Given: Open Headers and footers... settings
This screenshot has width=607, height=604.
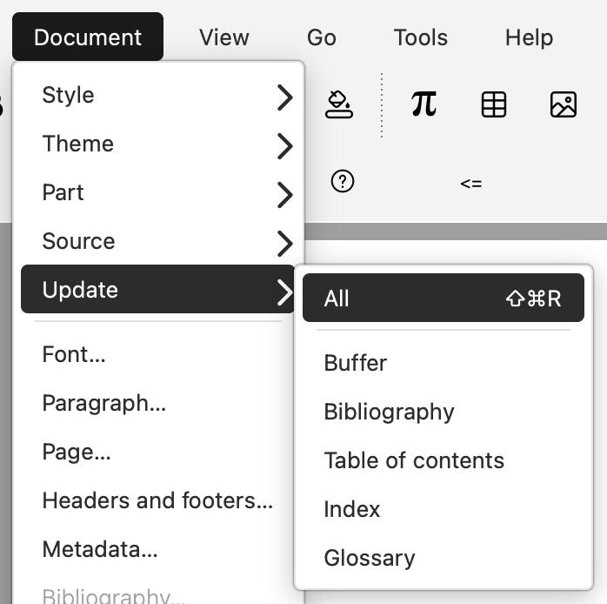Looking at the screenshot, I should tap(157, 501).
